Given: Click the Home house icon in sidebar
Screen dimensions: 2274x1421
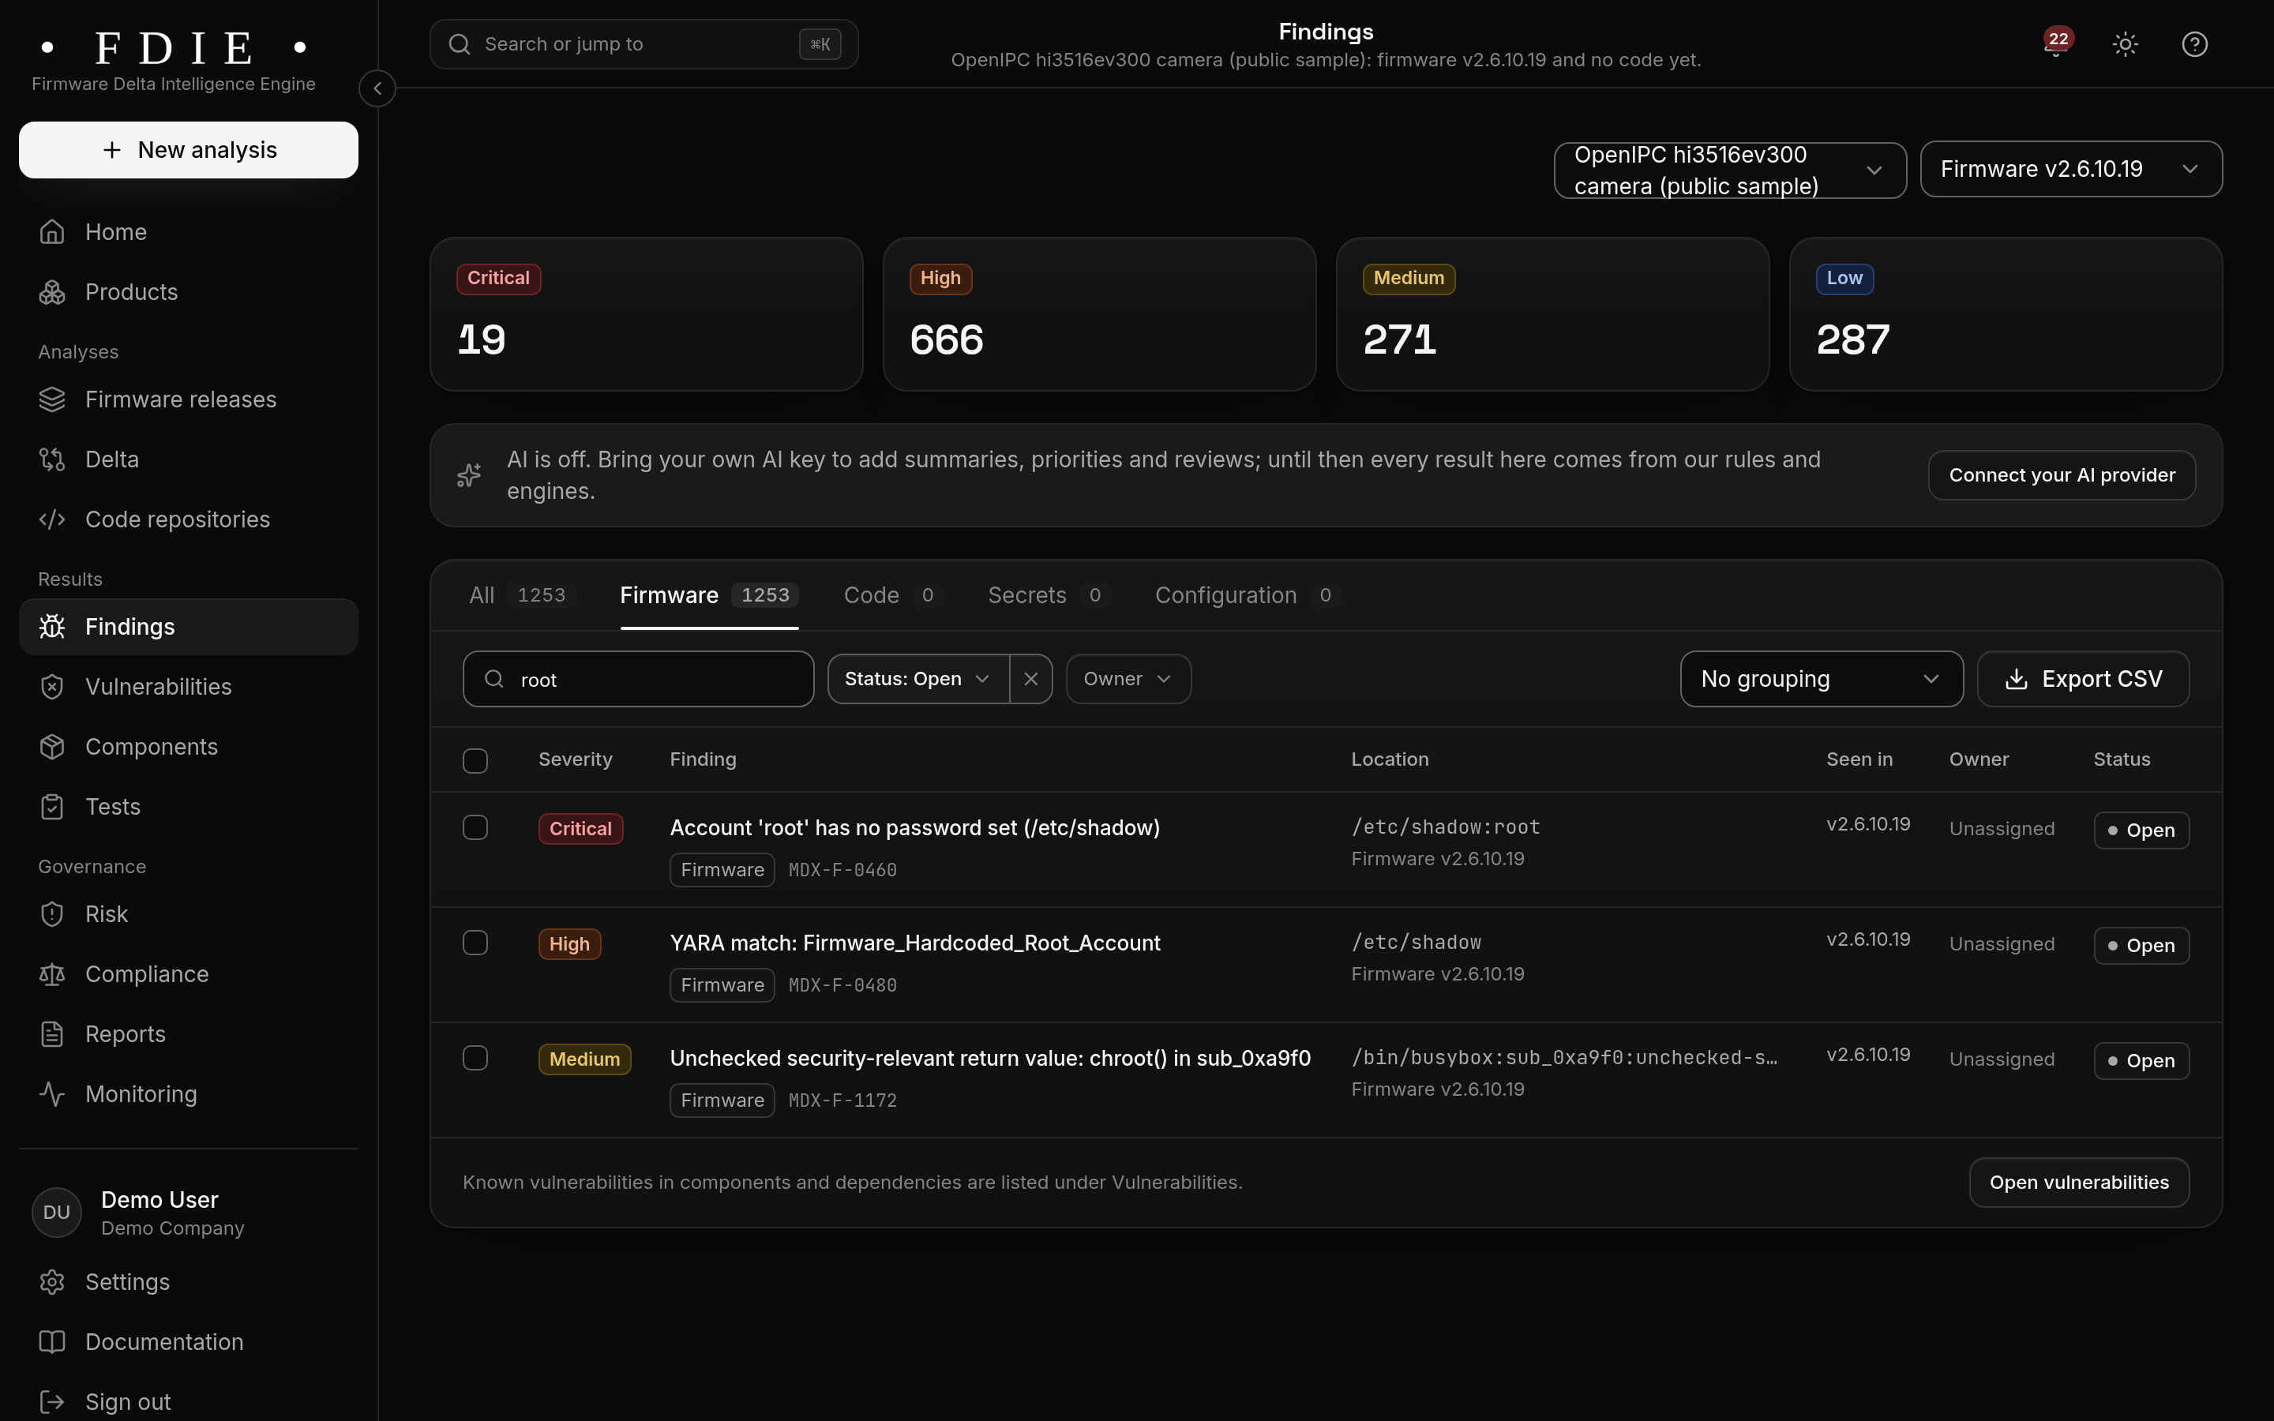Looking at the screenshot, I should pos(53,232).
